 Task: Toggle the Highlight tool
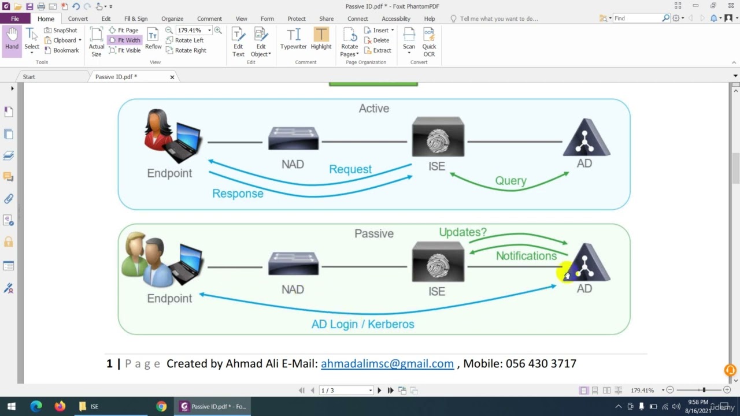pos(321,39)
